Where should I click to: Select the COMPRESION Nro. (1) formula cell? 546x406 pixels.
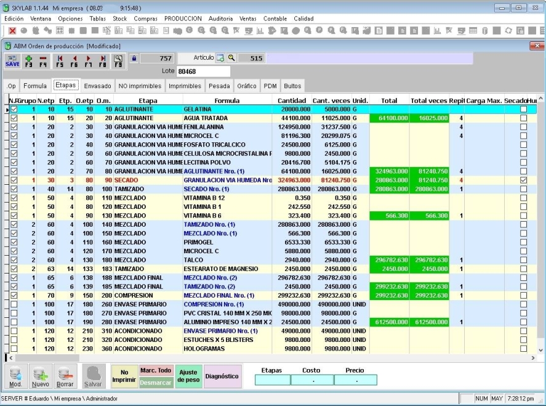pos(227,304)
